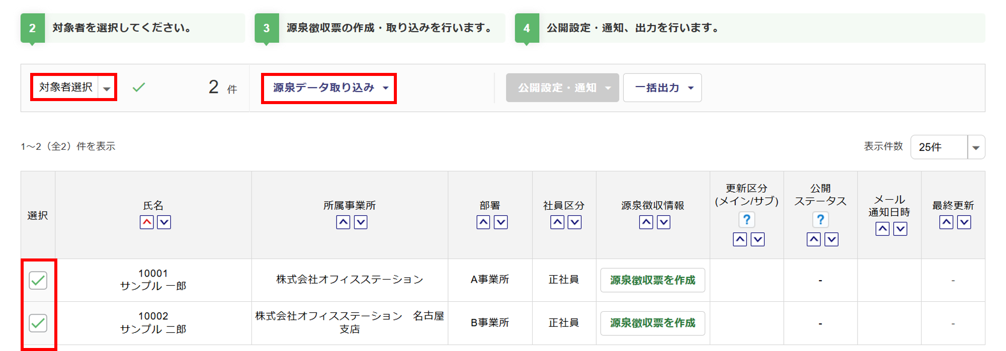The image size is (1006, 351).
Task: Sort 最終更新 column descending
Action: pos(964,222)
